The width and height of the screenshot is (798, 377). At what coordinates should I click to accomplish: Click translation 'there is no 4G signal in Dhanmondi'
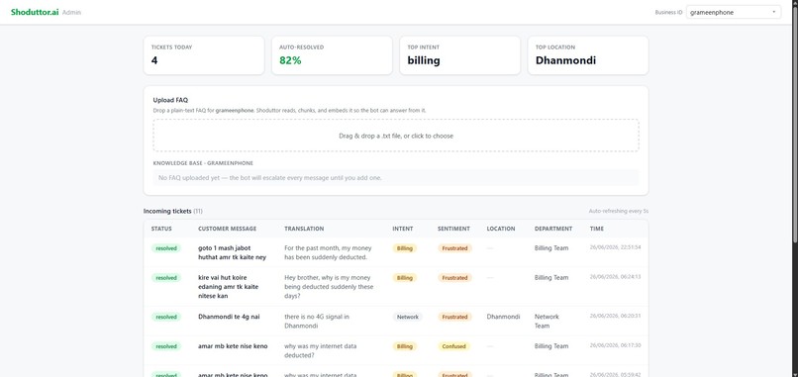(x=317, y=321)
